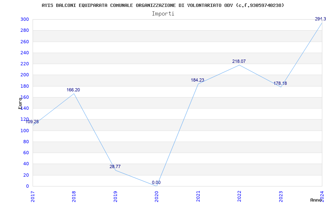Click the 0.00 data label for 2020

tap(156, 182)
